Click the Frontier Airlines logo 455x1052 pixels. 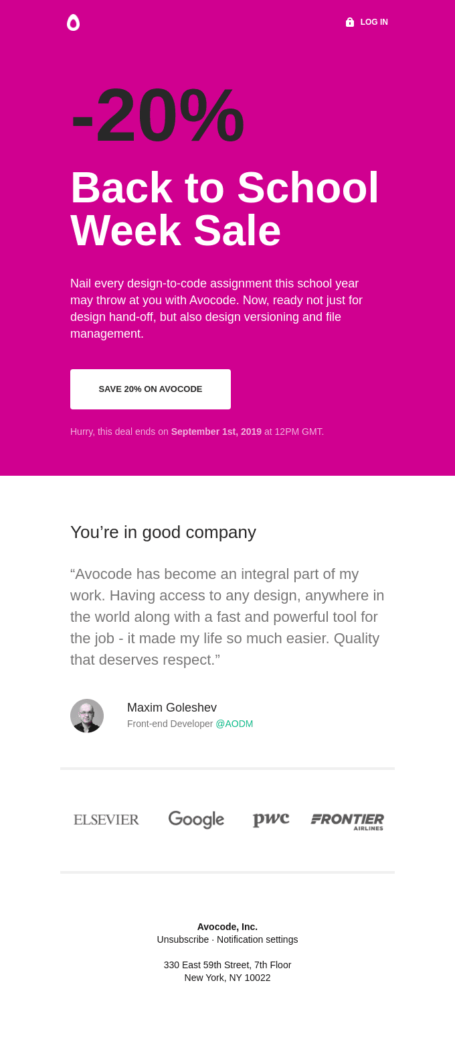[x=347, y=821]
